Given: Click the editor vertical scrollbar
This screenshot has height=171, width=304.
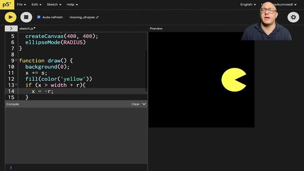Looking at the screenshot, I should tap(146, 71).
